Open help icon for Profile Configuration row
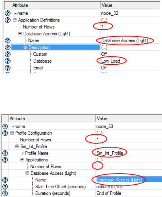The width and height of the screenshot is (162, 197). [5, 133]
